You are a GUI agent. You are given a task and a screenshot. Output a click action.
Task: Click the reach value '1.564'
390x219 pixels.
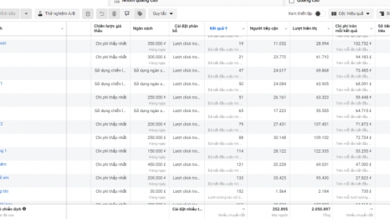point(281,191)
